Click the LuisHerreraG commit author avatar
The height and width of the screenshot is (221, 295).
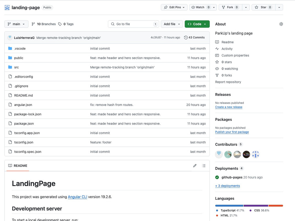point(10,38)
